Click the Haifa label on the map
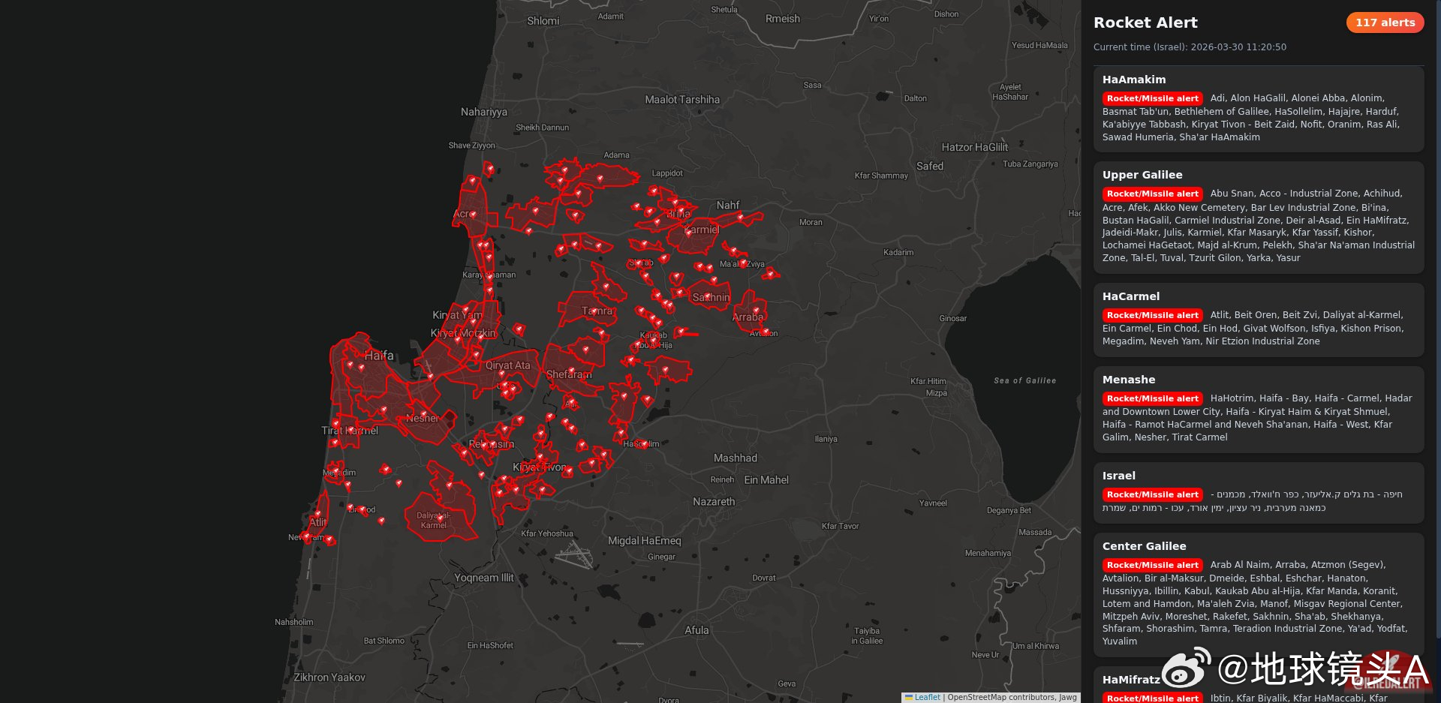Screen dimensions: 1441x703 point(379,356)
